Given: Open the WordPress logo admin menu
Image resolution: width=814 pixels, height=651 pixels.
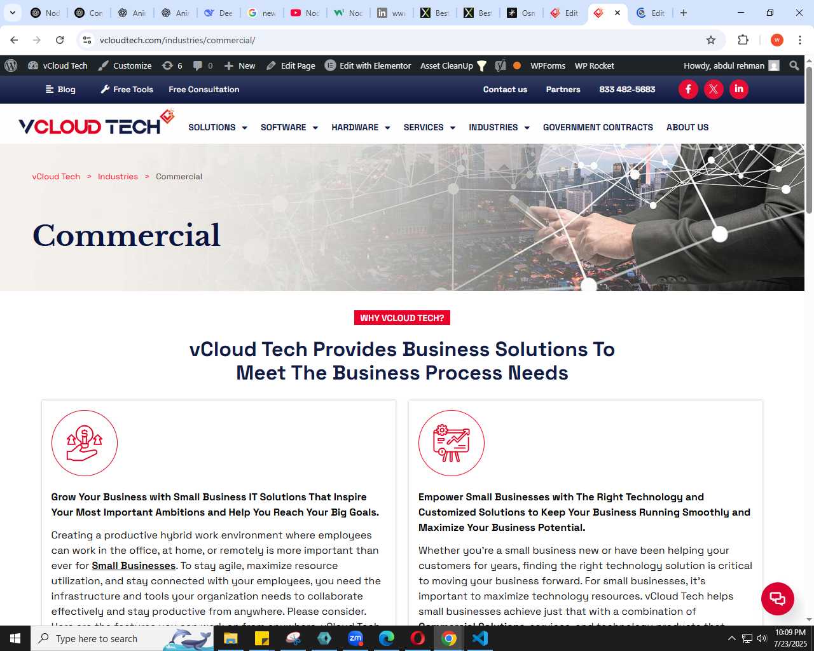Looking at the screenshot, I should pyautogui.click(x=11, y=65).
